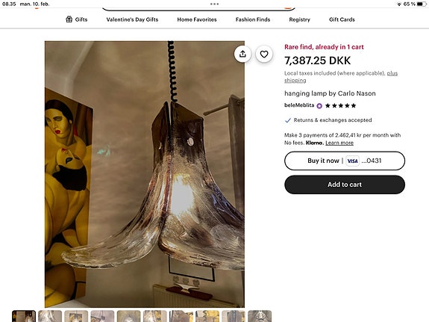429x322 pixels.
Task: Click Add to cart button
Action: 345,185
